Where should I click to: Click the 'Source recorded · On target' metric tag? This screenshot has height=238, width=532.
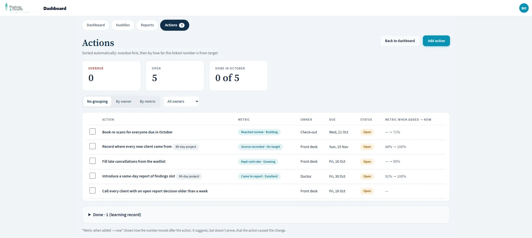pyautogui.click(x=260, y=147)
